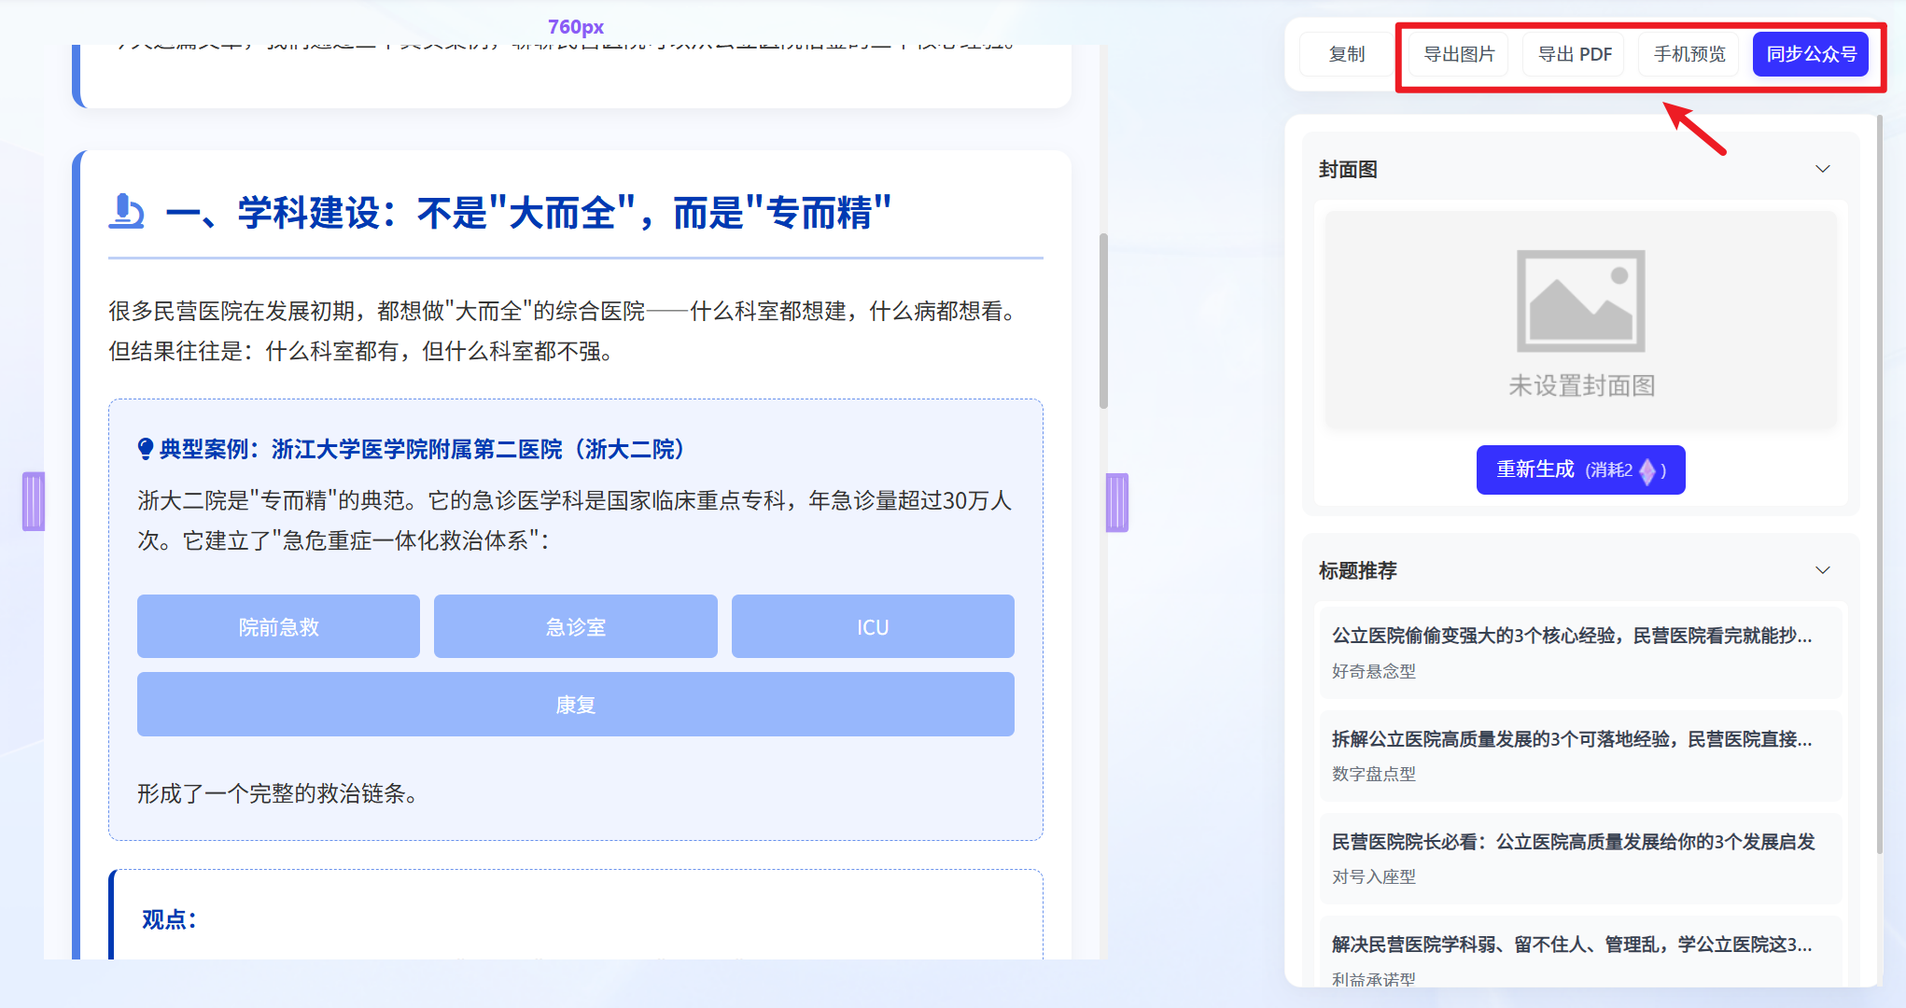Click the 急诊室 block

tap(575, 626)
